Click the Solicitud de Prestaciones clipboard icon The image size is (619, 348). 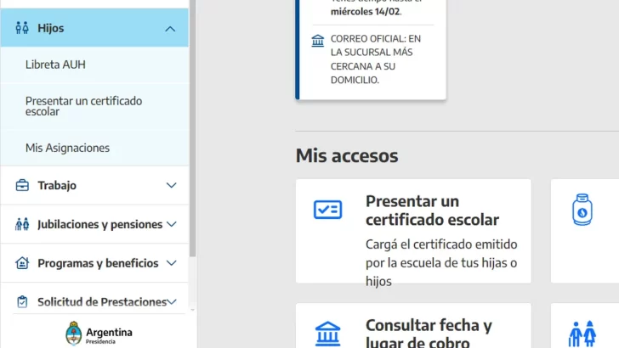coord(22,302)
